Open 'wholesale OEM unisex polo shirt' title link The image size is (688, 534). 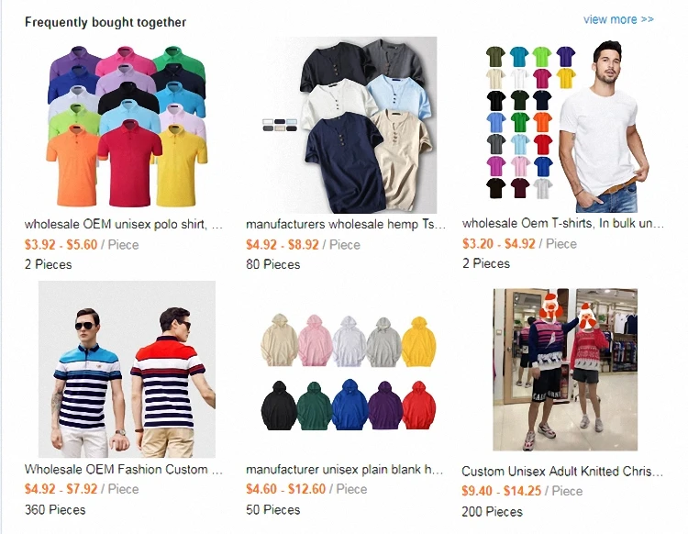coord(123,224)
